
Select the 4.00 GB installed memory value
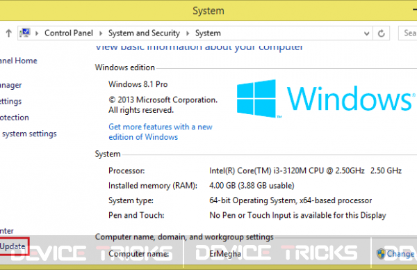click(252, 186)
